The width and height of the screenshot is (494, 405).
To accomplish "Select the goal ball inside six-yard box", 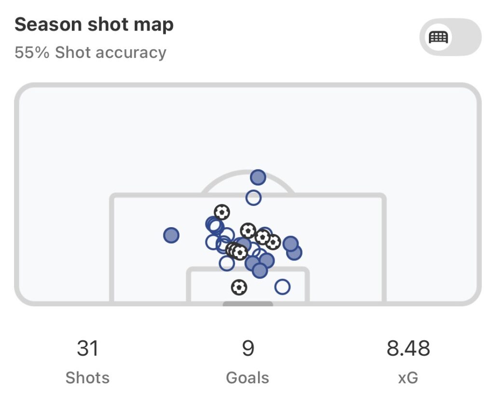I will click(239, 288).
